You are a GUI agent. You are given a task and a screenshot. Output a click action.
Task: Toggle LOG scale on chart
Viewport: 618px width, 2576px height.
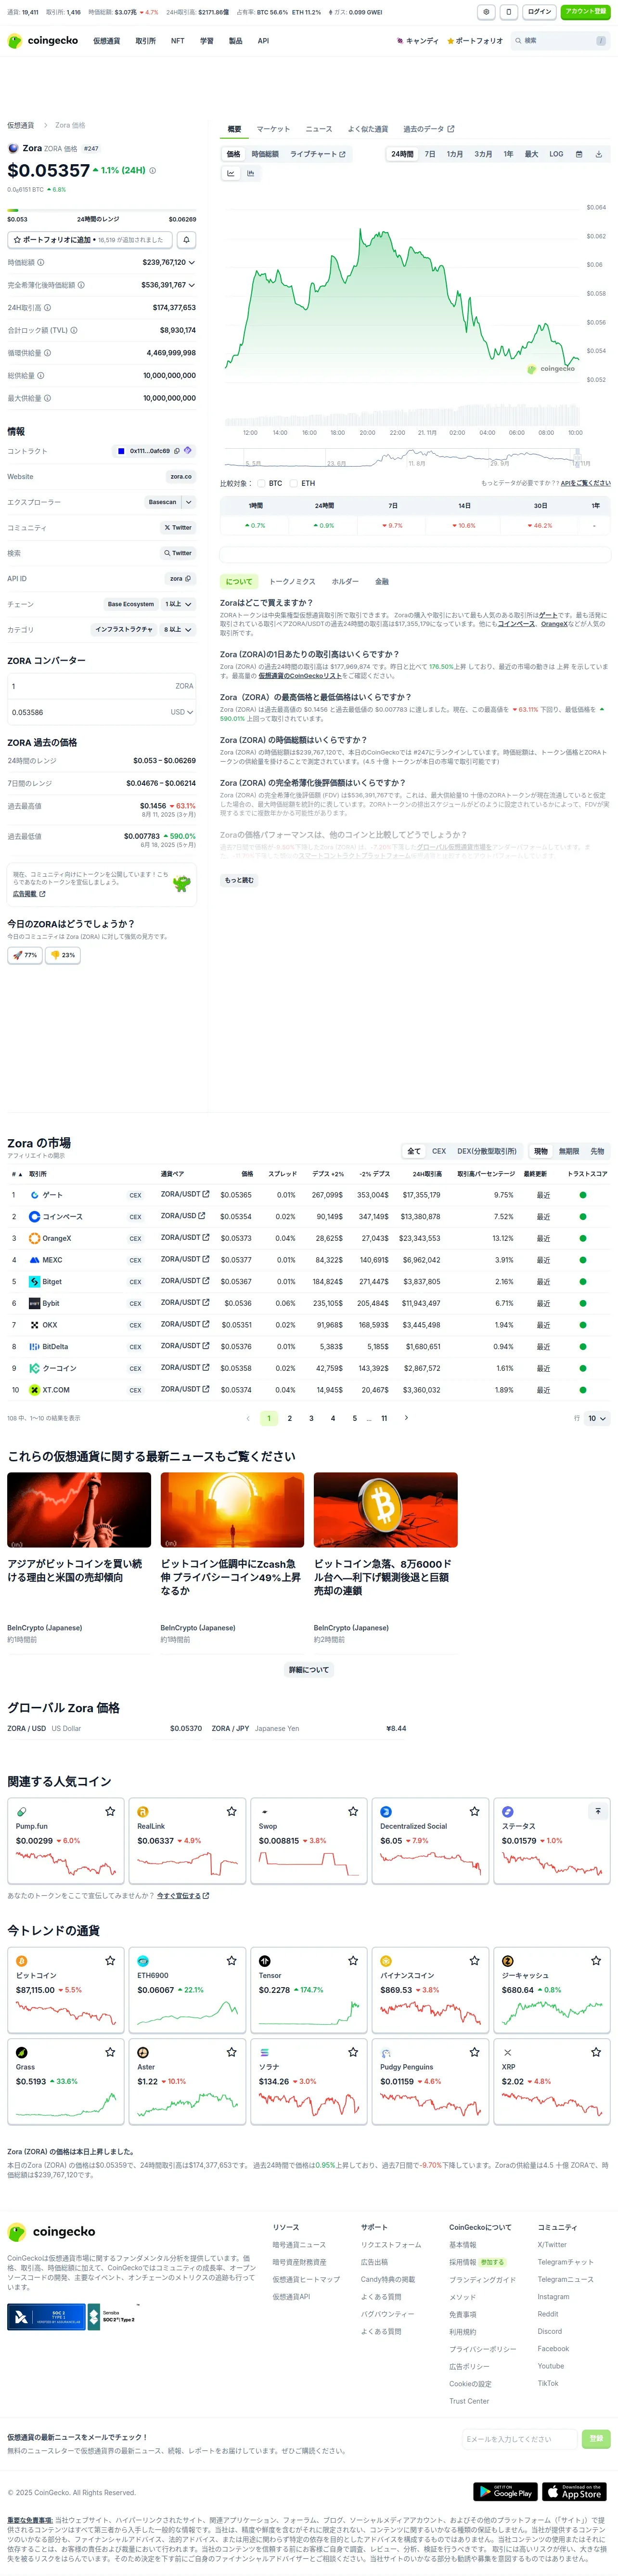[x=556, y=154]
